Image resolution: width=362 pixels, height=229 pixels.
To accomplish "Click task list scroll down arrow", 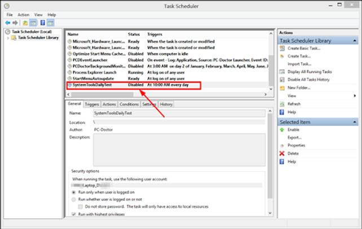I will pos(271,89).
